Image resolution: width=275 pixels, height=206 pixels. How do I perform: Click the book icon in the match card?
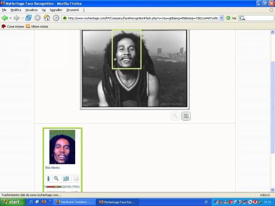click(x=66, y=179)
